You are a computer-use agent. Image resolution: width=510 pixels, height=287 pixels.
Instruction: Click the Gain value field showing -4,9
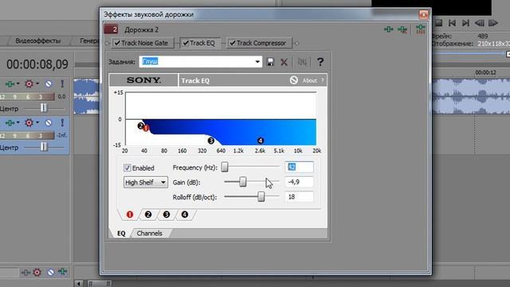click(300, 182)
